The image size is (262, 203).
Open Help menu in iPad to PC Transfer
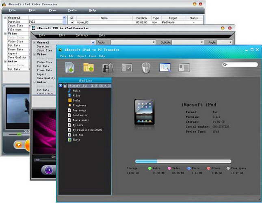[102, 56]
